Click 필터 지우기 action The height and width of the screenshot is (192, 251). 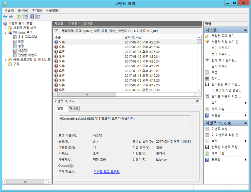pyautogui.click(x=219, y=66)
